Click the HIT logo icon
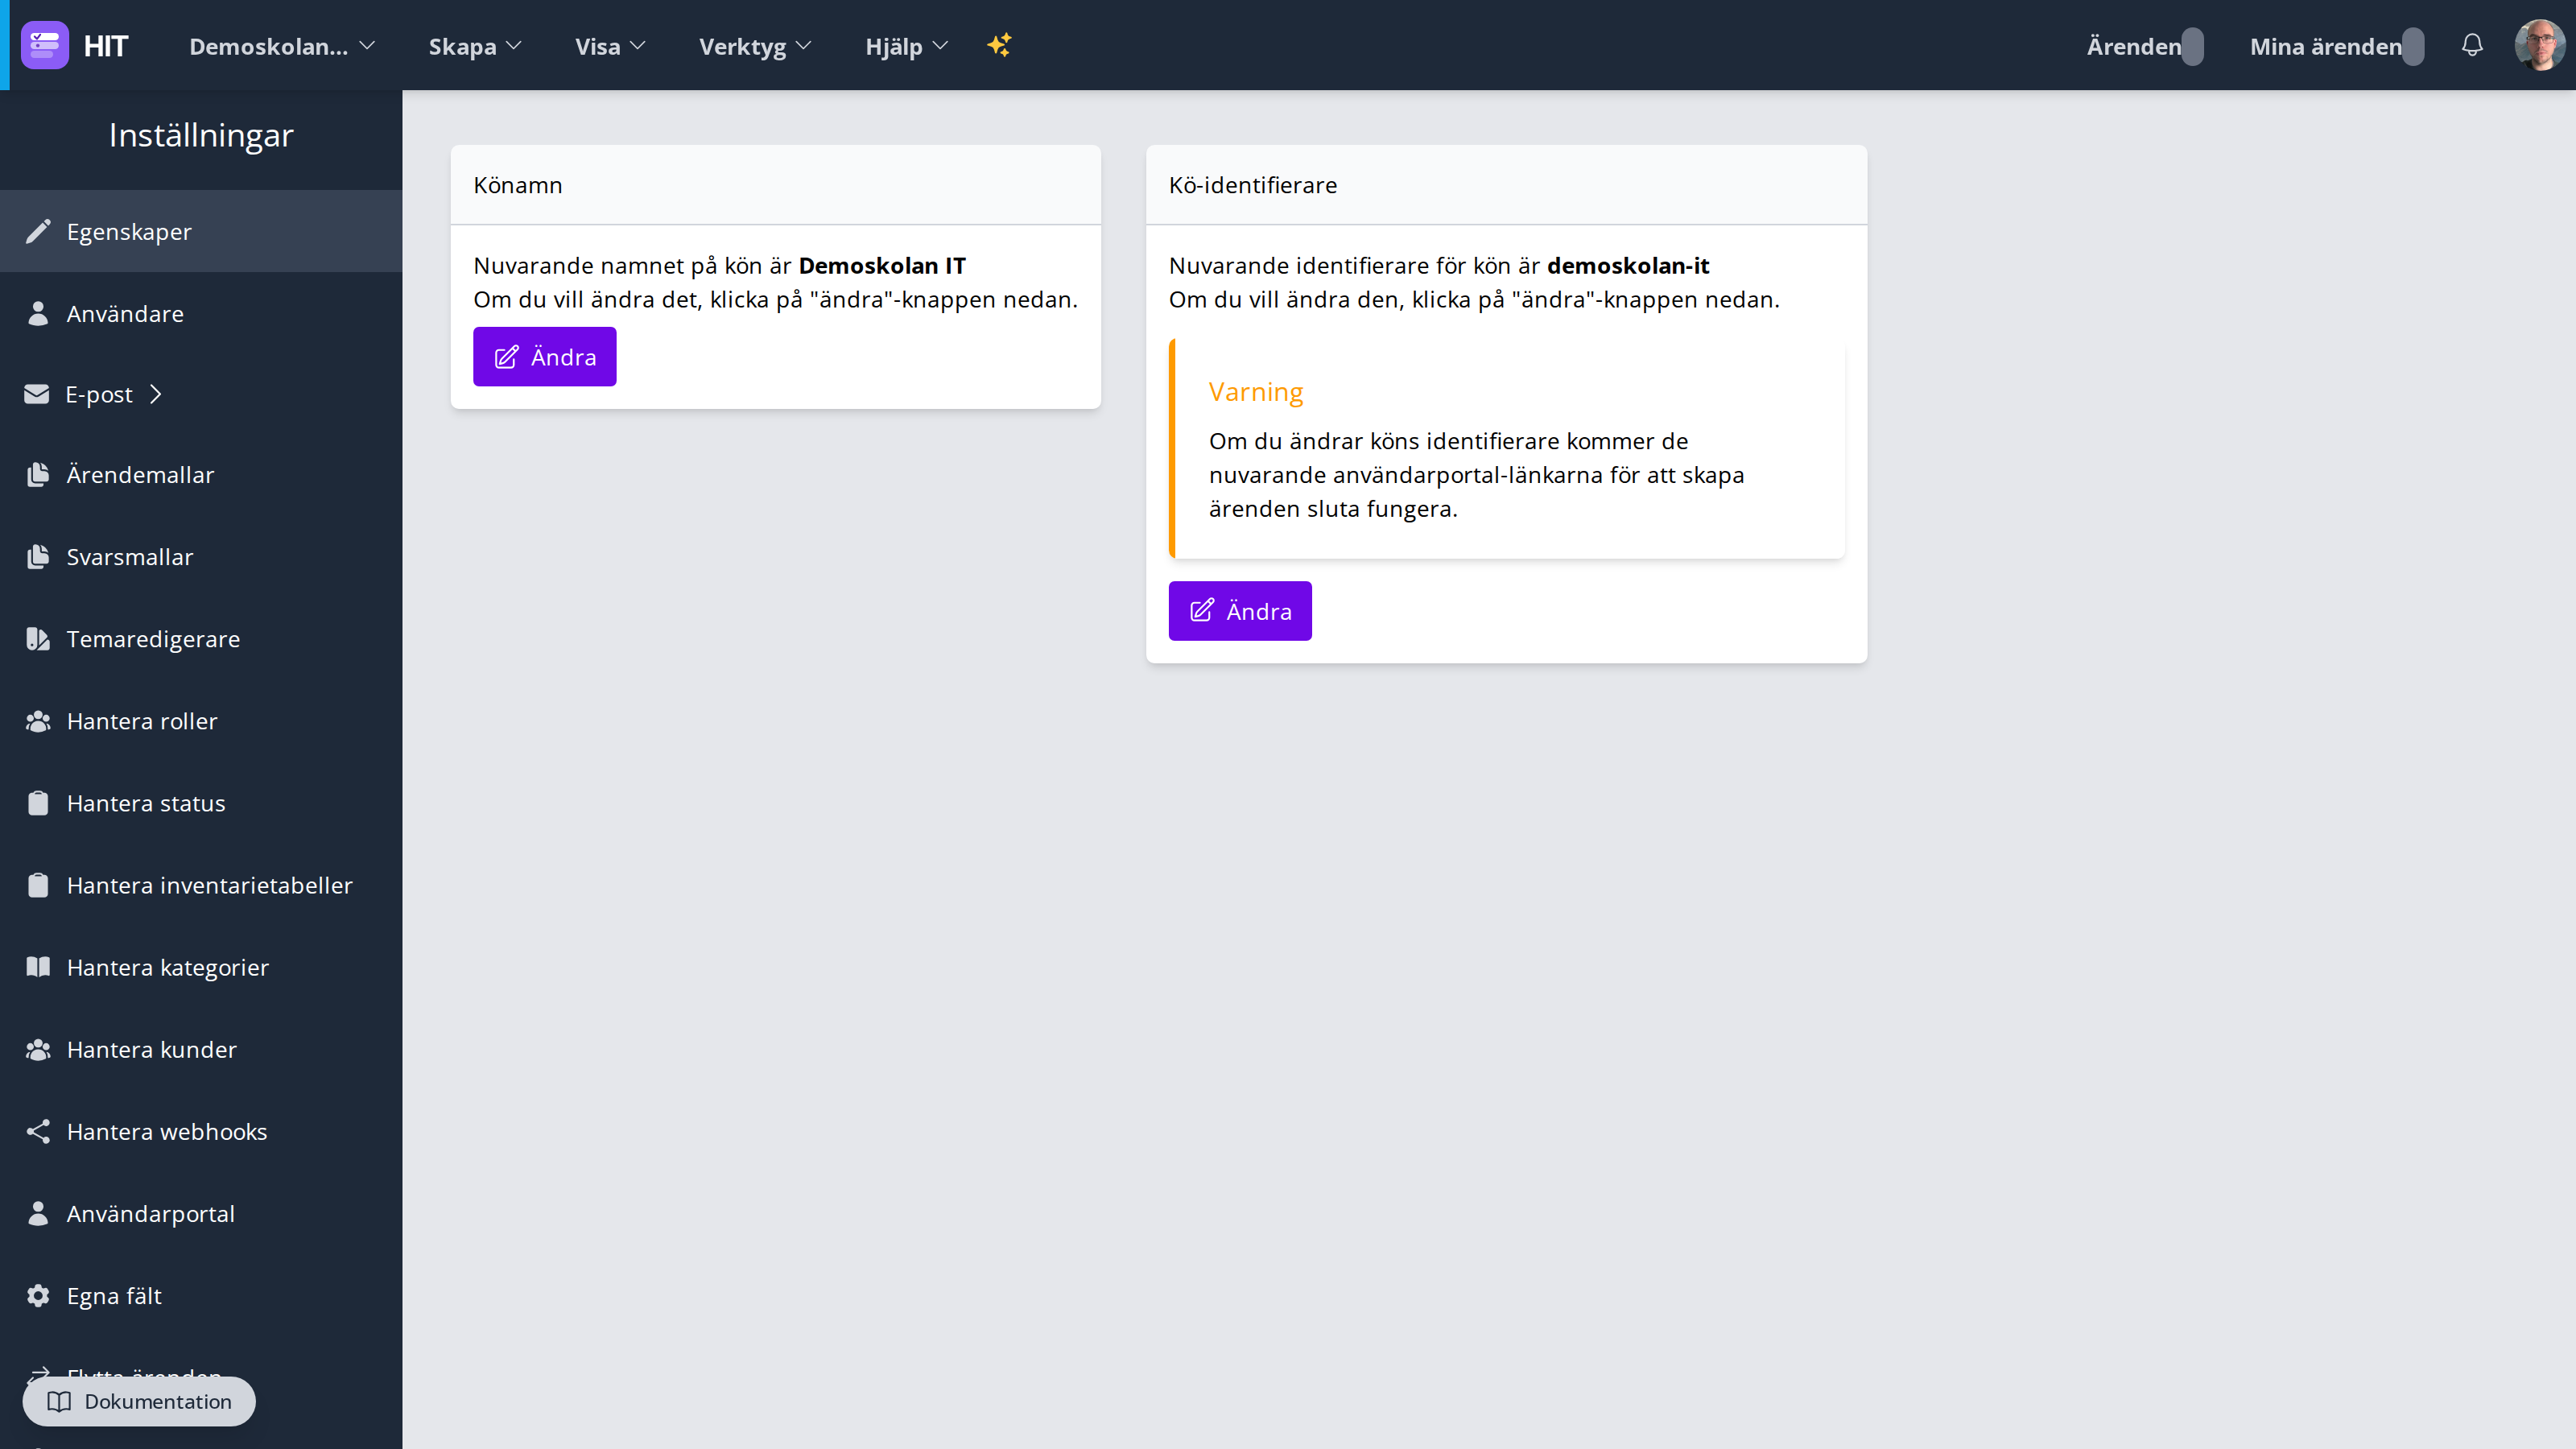The width and height of the screenshot is (2576, 1449). (45, 45)
